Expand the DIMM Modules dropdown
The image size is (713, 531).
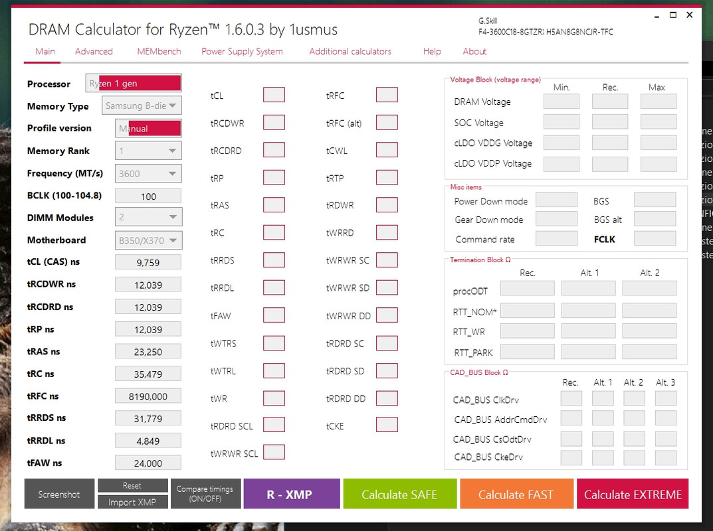click(148, 217)
